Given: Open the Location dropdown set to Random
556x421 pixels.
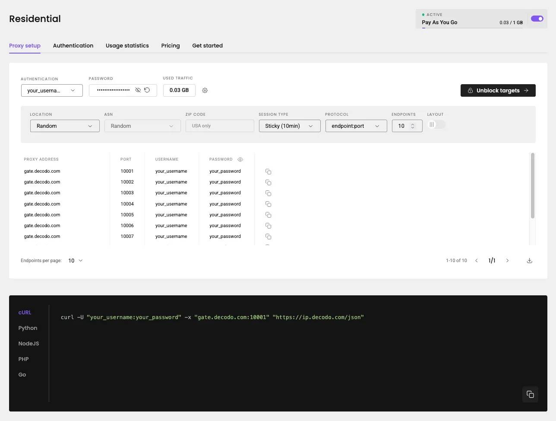Looking at the screenshot, I should [x=65, y=126].
